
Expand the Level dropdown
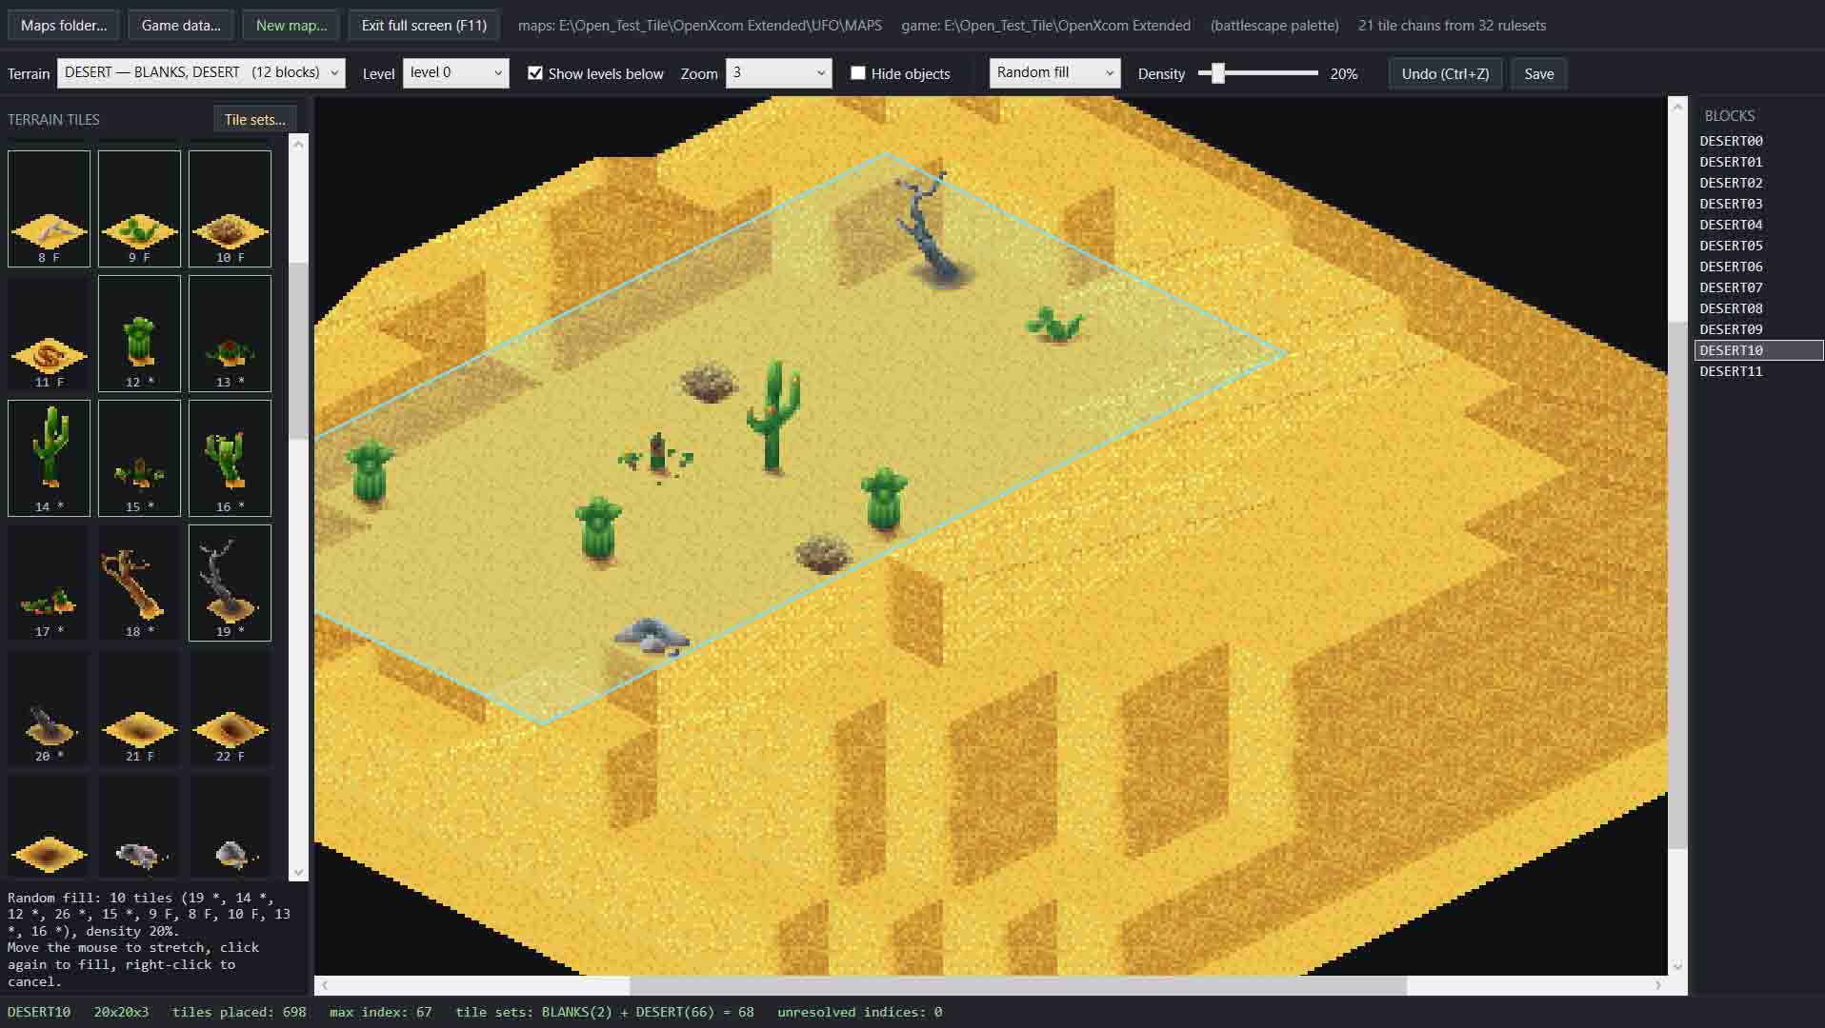[456, 73]
